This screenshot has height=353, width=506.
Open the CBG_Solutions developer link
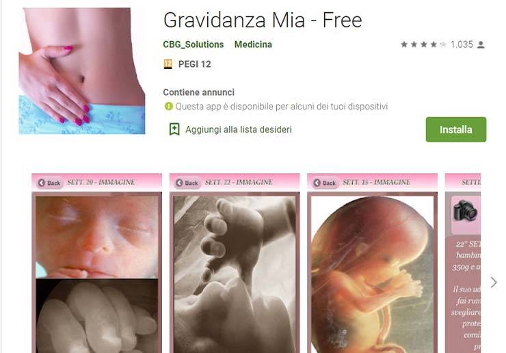click(x=193, y=44)
